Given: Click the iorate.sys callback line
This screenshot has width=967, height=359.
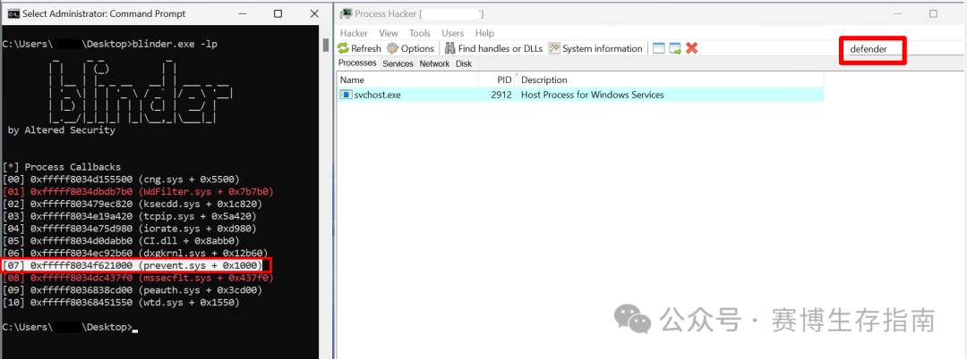Looking at the screenshot, I should [x=130, y=229].
